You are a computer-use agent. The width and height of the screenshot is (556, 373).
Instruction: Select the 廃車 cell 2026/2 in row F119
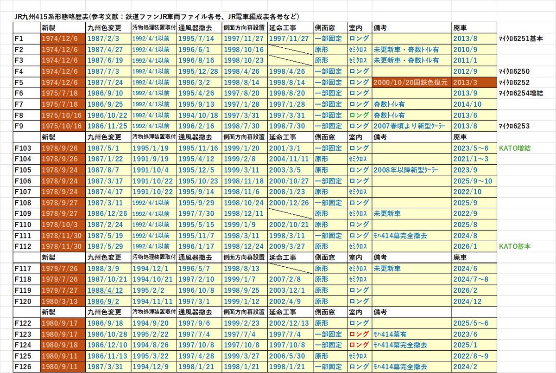[x=474, y=291]
